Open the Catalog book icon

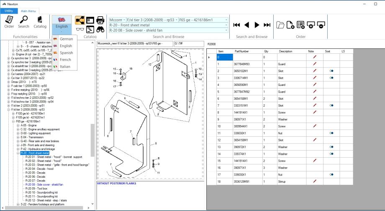(40, 21)
